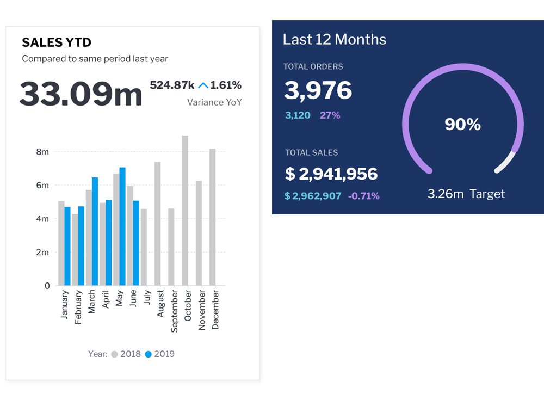Select the gray December 2018 bar
This screenshot has height=400, width=544.
point(213,217)
